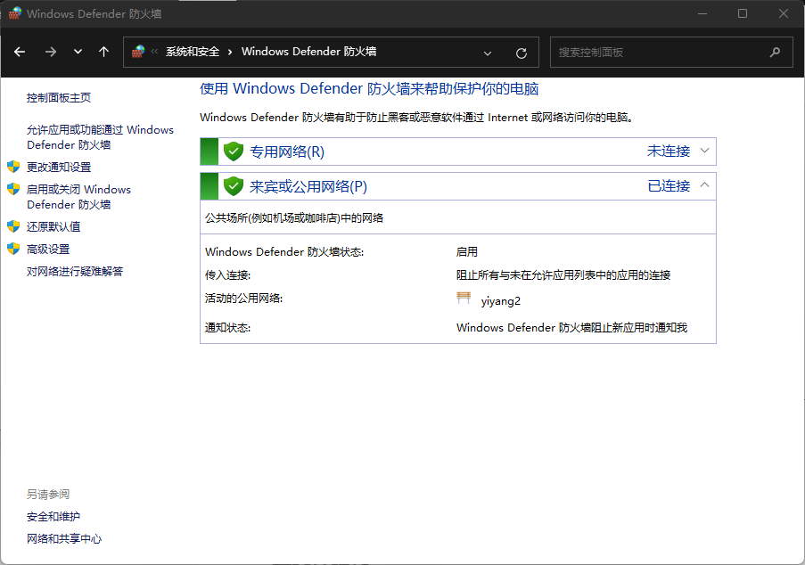Screen dimensions: 805x565
Task: Refresh the control panel page
Action: pyautogui.click(x=522, y=53)
